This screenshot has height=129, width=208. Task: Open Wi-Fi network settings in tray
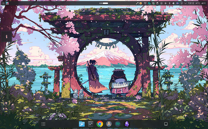pos(181,3)
